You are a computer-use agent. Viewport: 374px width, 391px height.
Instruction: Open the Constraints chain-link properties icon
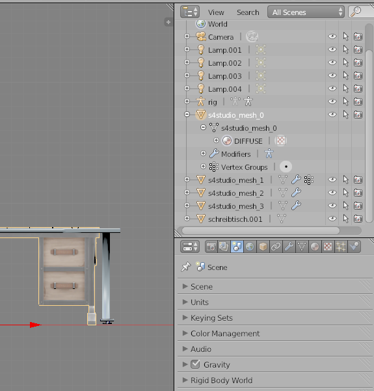276,247
